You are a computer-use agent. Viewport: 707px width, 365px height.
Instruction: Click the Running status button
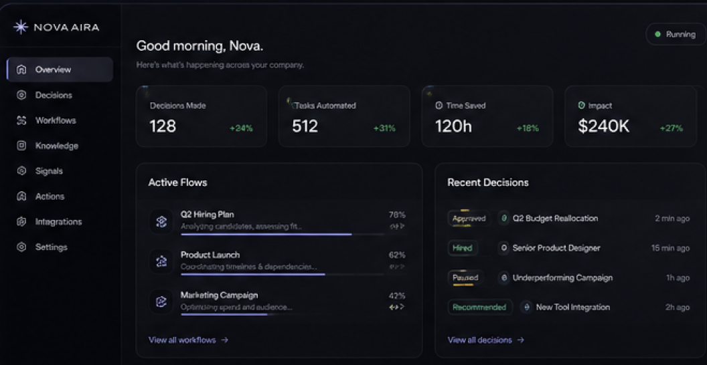point(676,34)
